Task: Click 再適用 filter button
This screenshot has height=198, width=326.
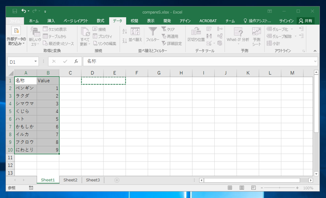Action: [x=170, y=36]
